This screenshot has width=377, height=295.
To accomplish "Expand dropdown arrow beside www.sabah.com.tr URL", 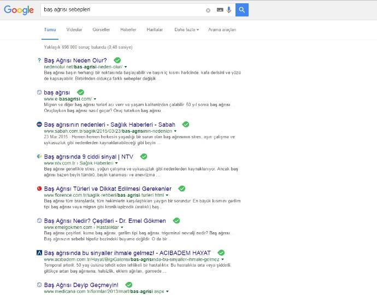I will point(175,131).
